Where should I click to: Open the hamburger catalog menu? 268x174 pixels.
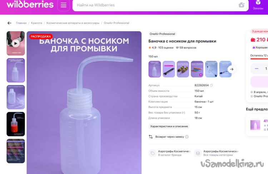(63, 5)
